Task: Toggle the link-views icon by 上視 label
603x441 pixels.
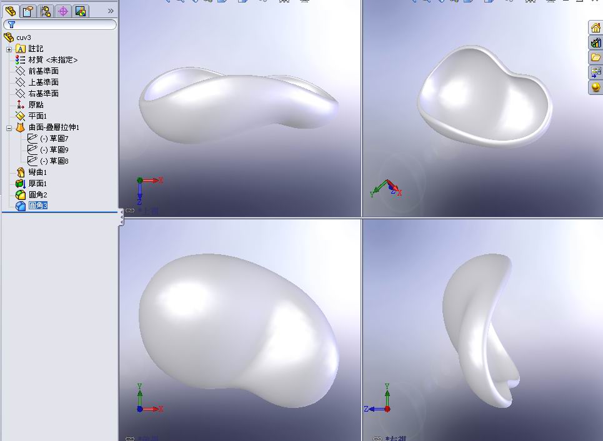Action: [x=130, y=211]
